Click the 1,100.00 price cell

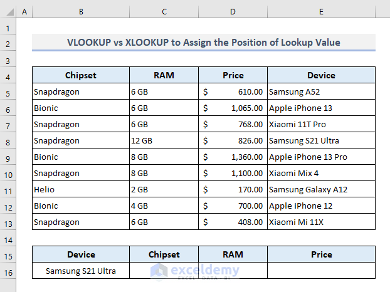pyautogui.click(x=233, y=173)
